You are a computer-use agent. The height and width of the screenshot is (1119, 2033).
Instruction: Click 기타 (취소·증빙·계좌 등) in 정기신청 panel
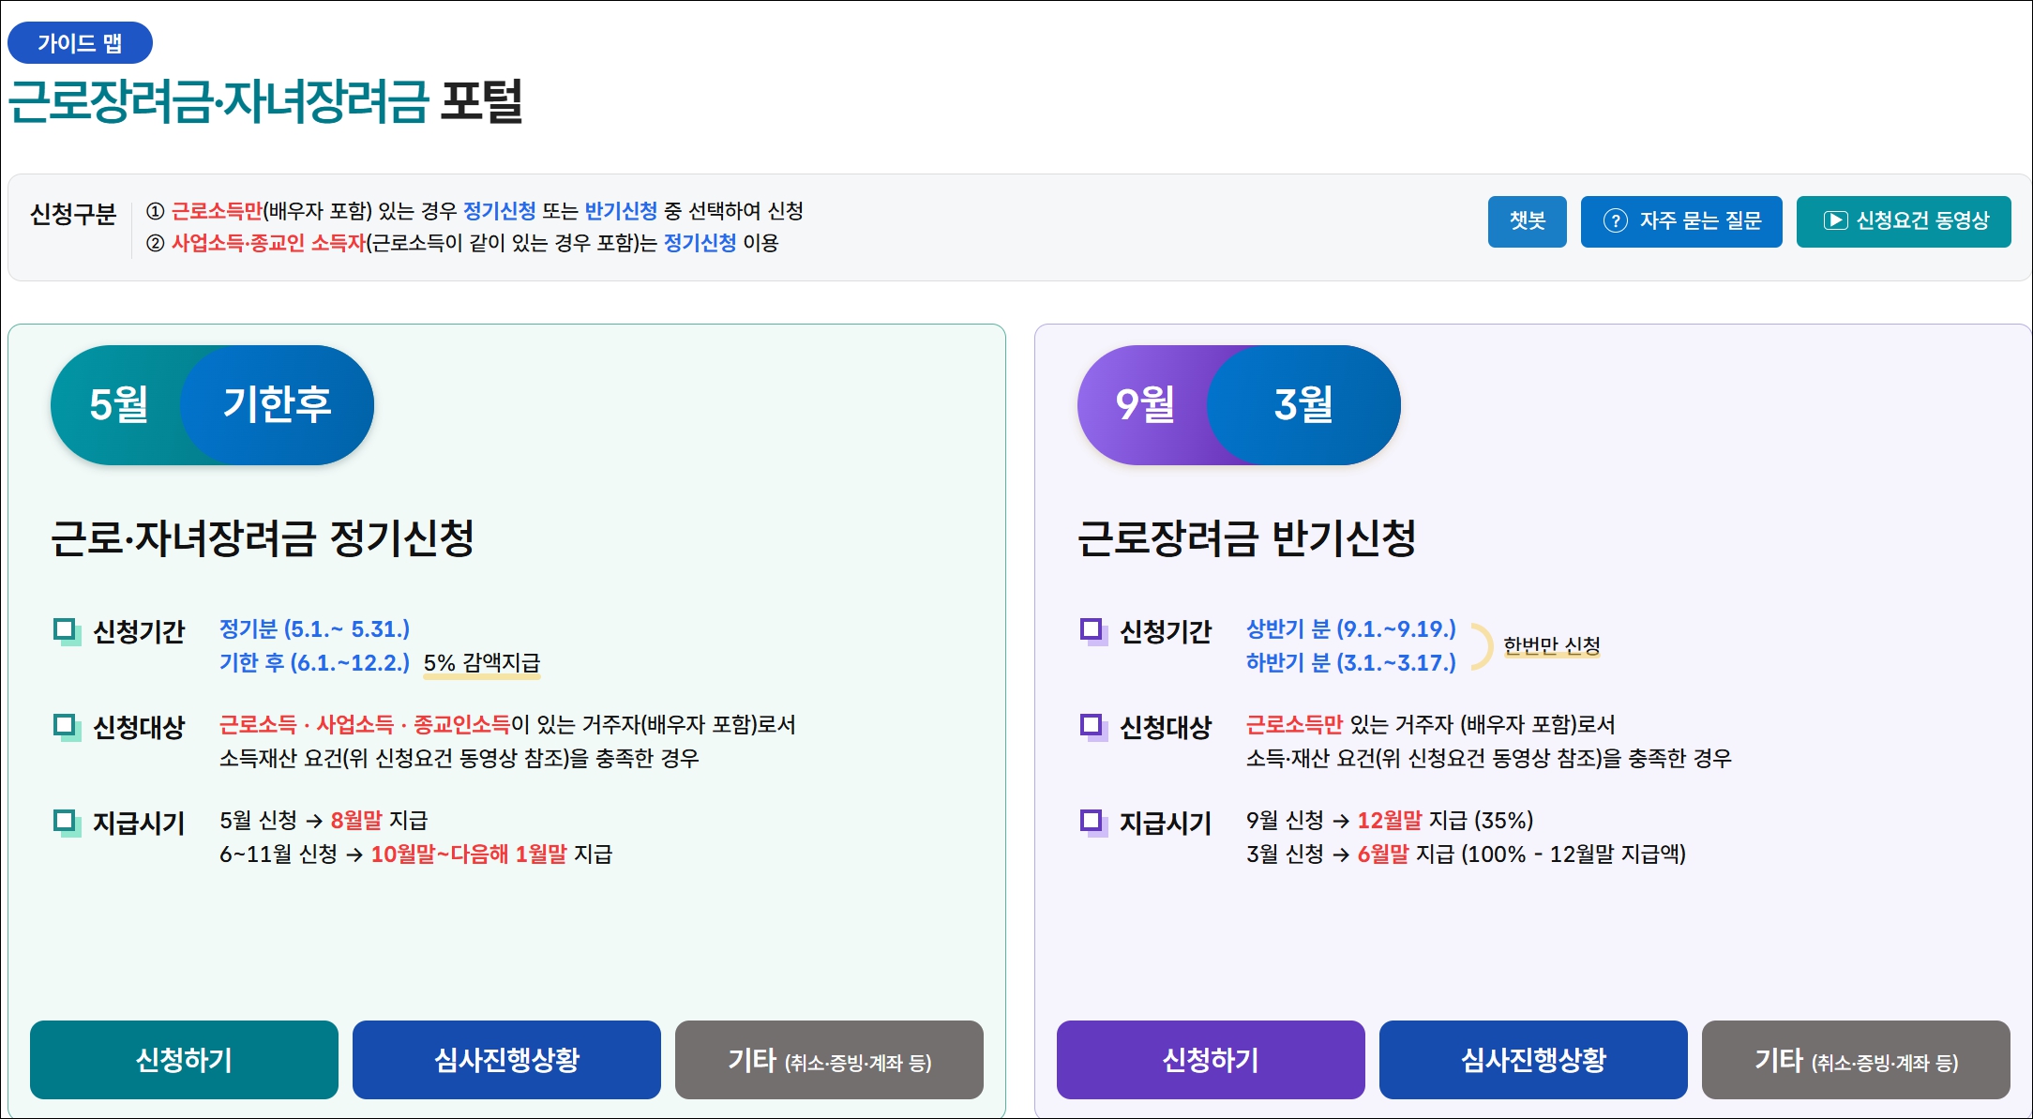click(x=829, y=1060)
